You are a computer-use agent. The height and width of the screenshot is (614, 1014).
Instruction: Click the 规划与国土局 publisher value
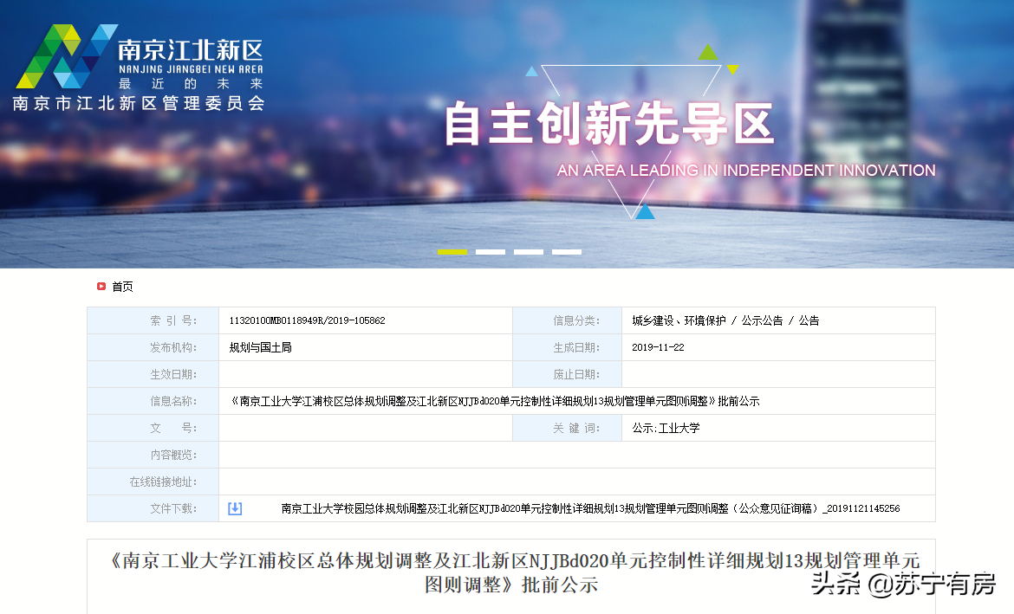click(x=261, y=348)
